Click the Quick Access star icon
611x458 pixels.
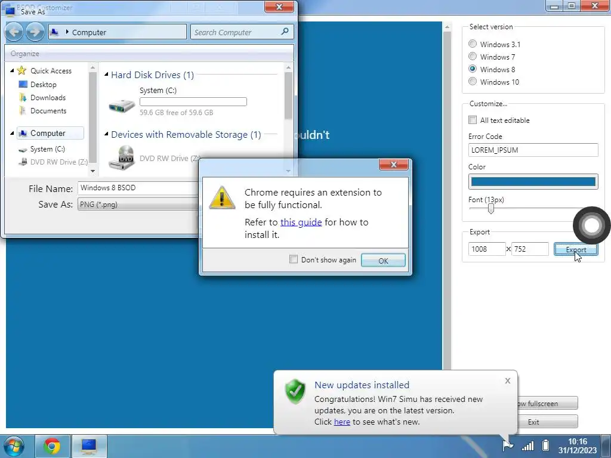[22, 70]
